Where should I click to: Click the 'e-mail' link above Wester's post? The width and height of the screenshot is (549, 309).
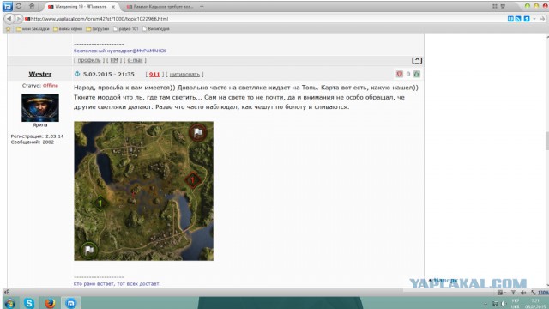click(x=135, y=60)
